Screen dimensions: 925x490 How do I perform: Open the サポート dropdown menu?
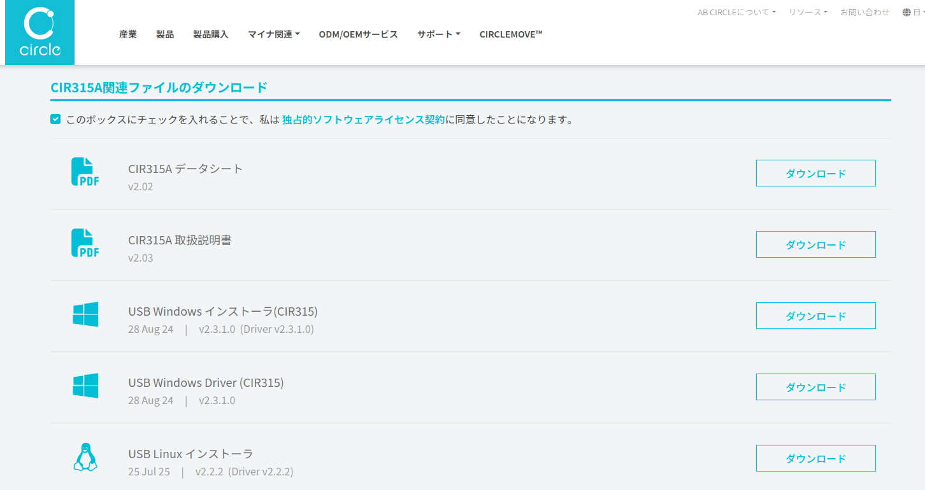point(438,34)
